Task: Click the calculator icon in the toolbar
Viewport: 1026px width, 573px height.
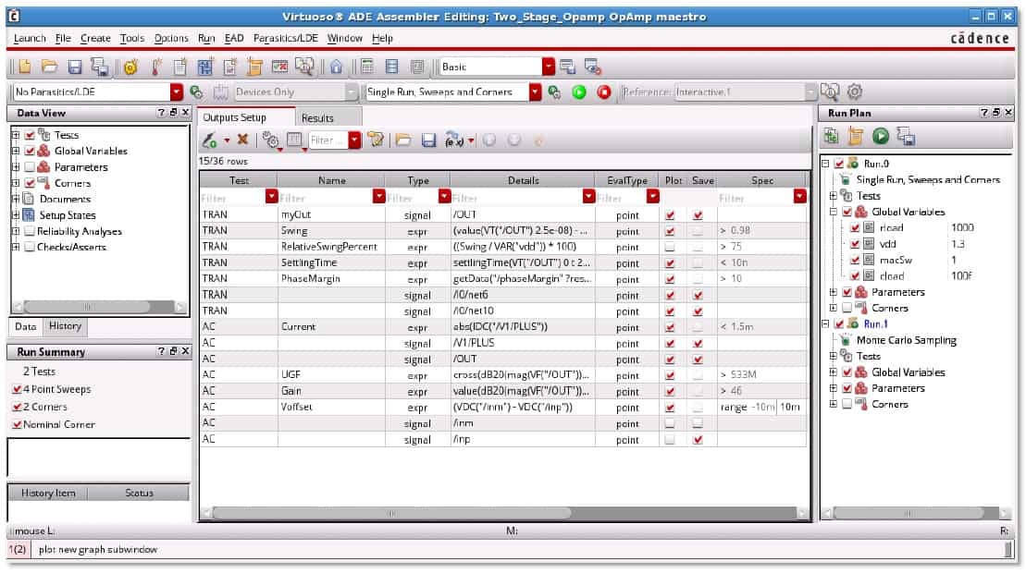Action: click(x=367, y=67)
